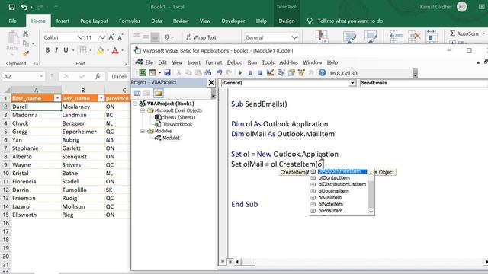Run the macro with the play icon

click(240, 73)
